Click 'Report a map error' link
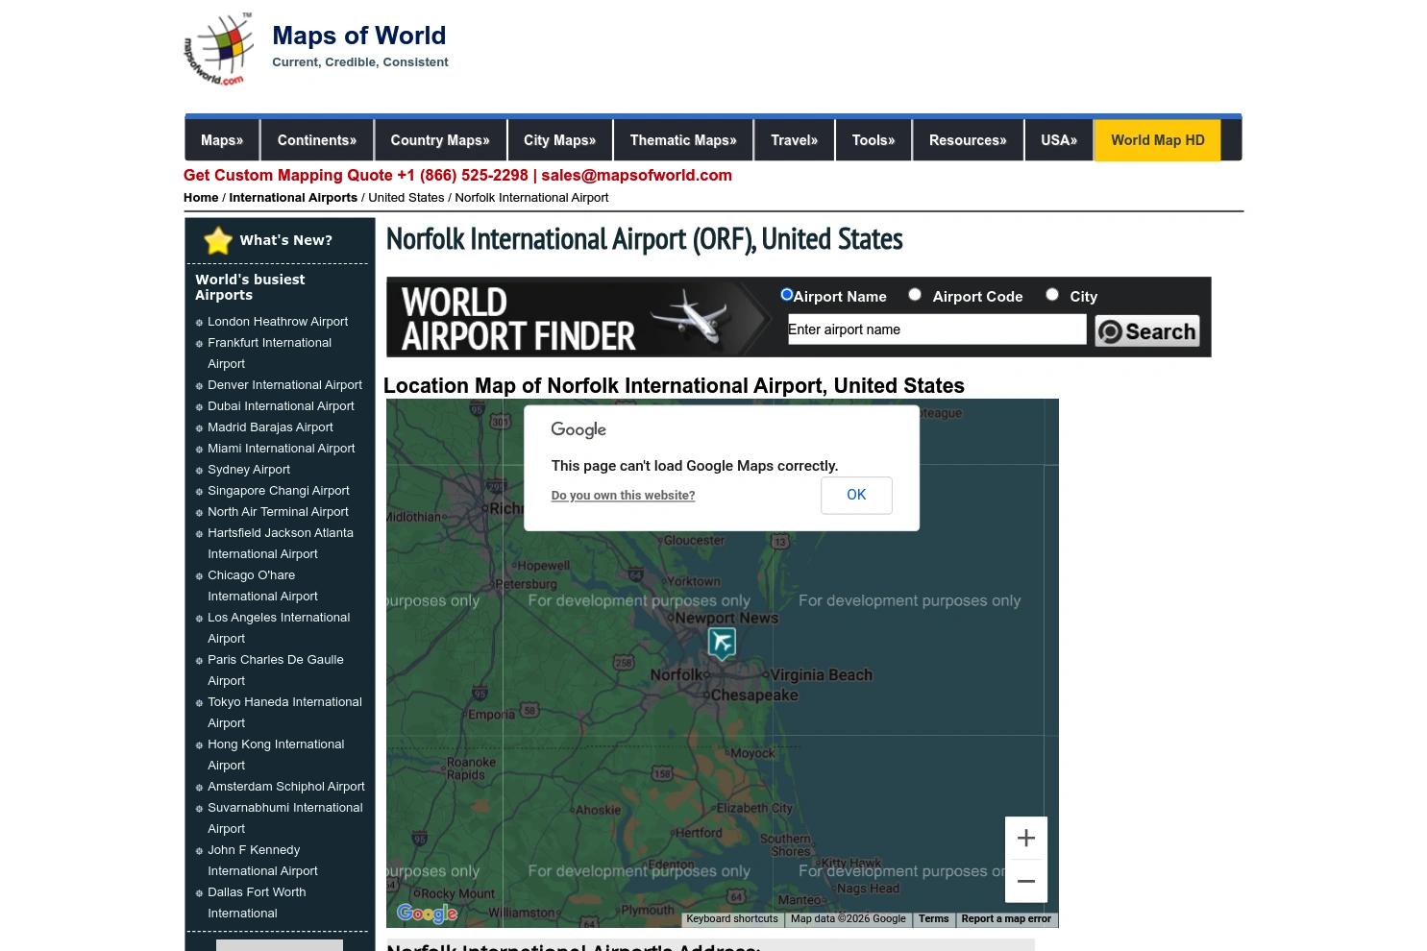This screenshot has height=951, width=1427. pos(1006,919)
